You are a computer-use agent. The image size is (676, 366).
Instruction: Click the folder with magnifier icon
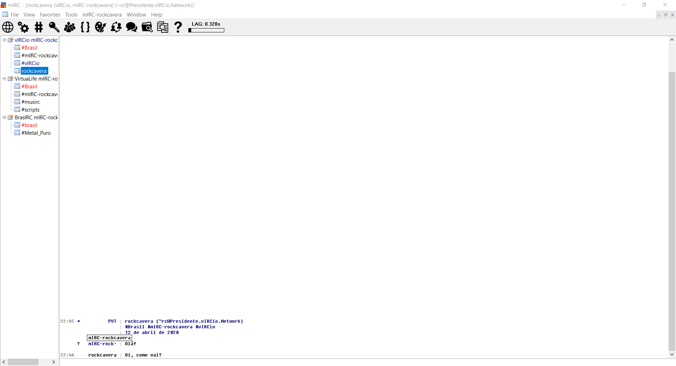pyautogui.click(x=147, y=27)
